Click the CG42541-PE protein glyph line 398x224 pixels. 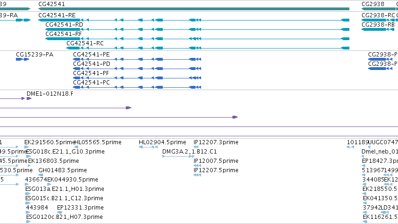137,59
